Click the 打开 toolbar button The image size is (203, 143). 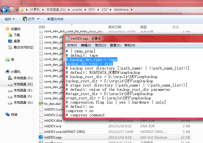point(29,19)
